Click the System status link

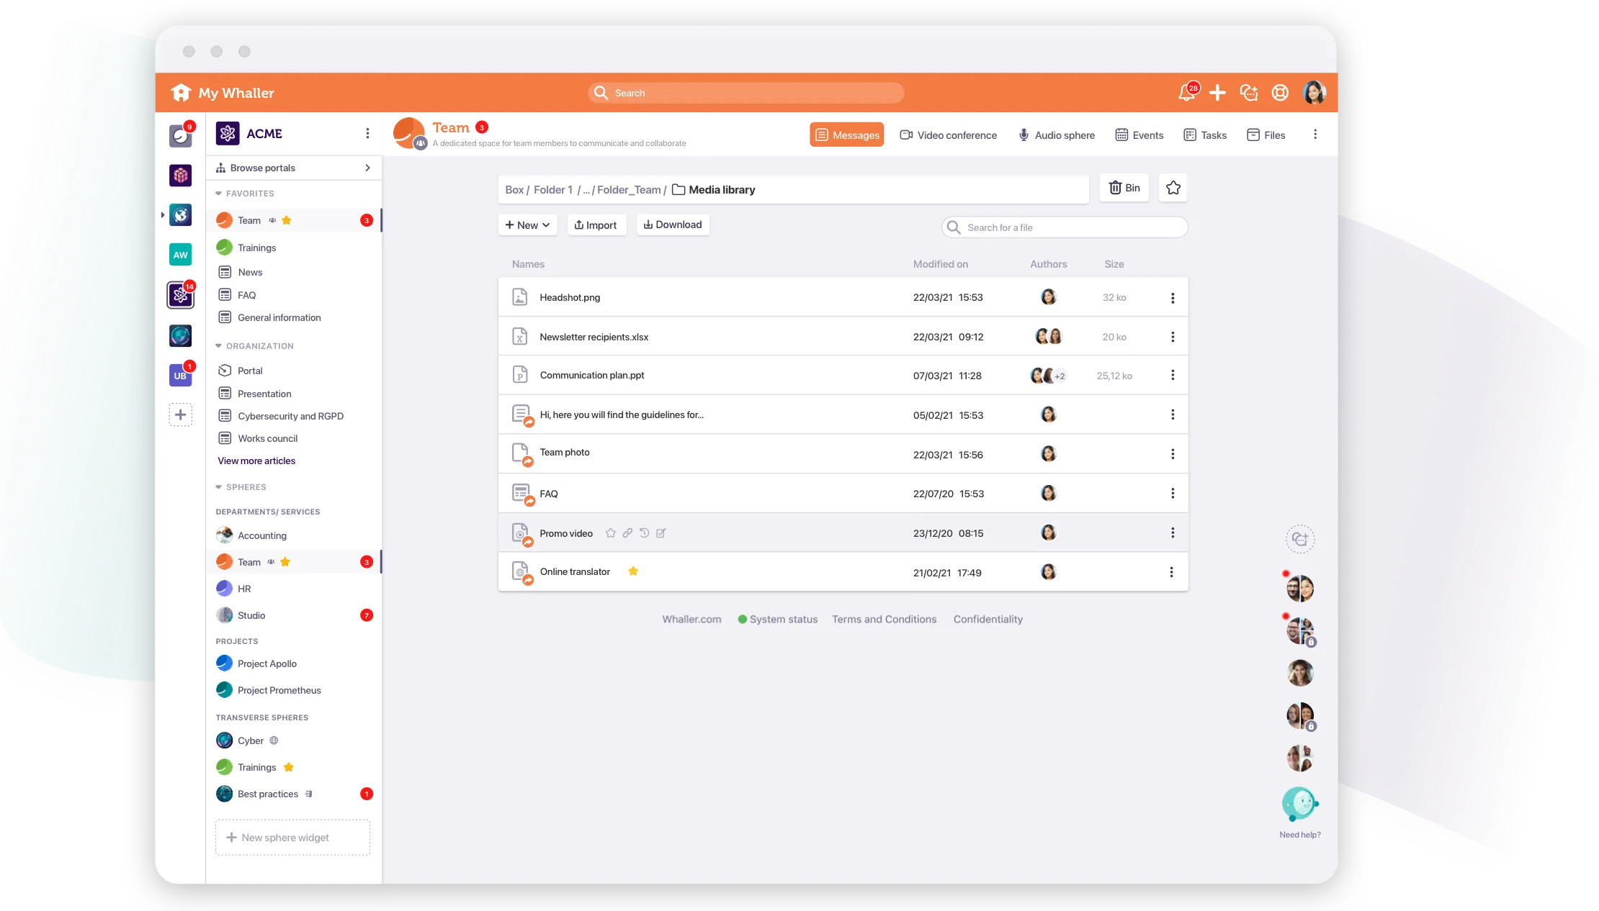pos(778,620)
